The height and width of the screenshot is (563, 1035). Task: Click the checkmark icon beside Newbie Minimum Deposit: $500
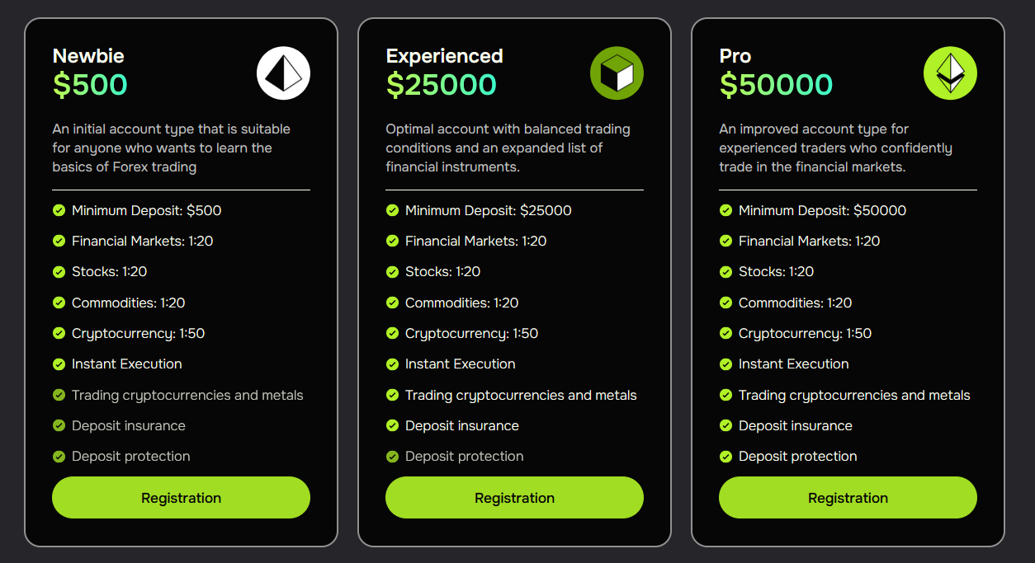(59, 210)
